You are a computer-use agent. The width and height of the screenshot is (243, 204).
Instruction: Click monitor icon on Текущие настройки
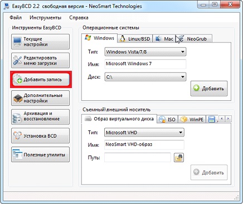[17, 42]
